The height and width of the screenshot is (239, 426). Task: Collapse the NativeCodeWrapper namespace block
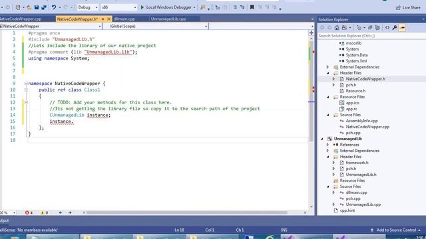(x=26, y=84)
